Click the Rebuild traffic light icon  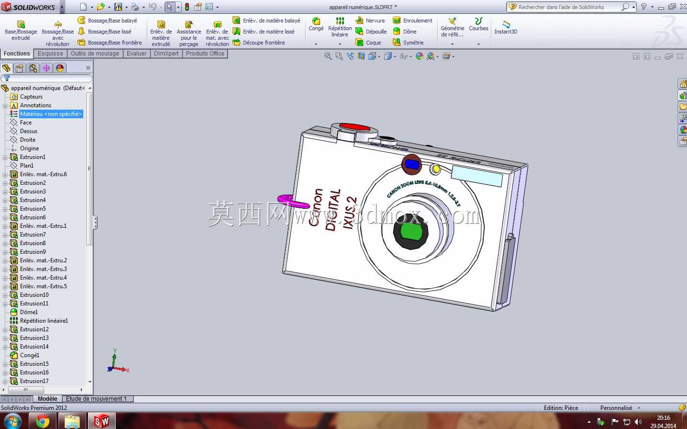[x=187, y=7]
